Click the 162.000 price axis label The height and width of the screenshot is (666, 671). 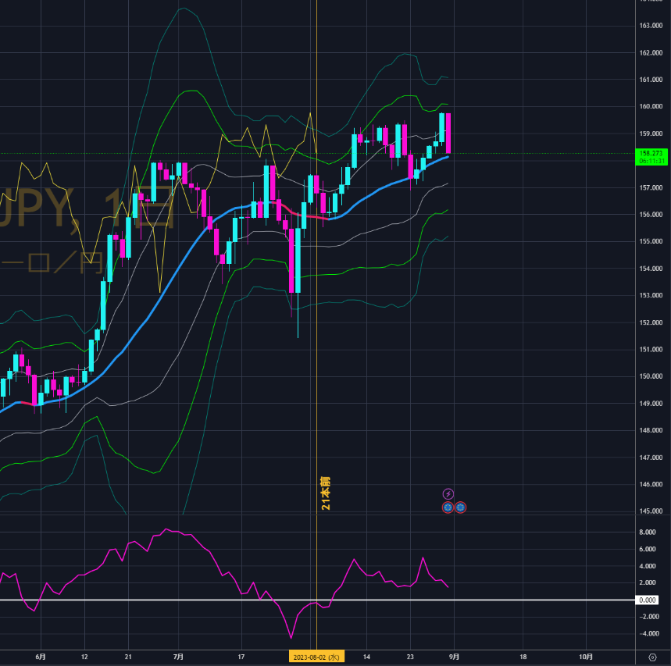point(651,52)
